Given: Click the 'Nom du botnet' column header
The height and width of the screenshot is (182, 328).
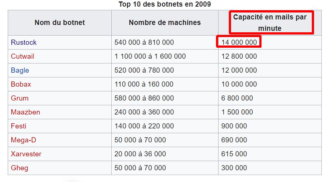Looking at the screenshot, I should pos(60,23).
